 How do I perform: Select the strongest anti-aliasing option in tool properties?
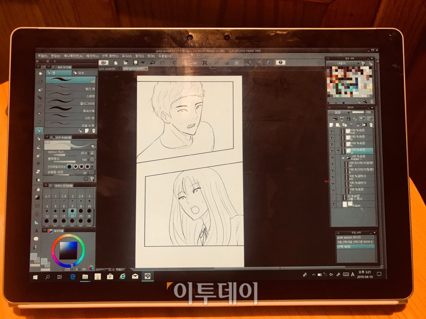coord(87,167)
